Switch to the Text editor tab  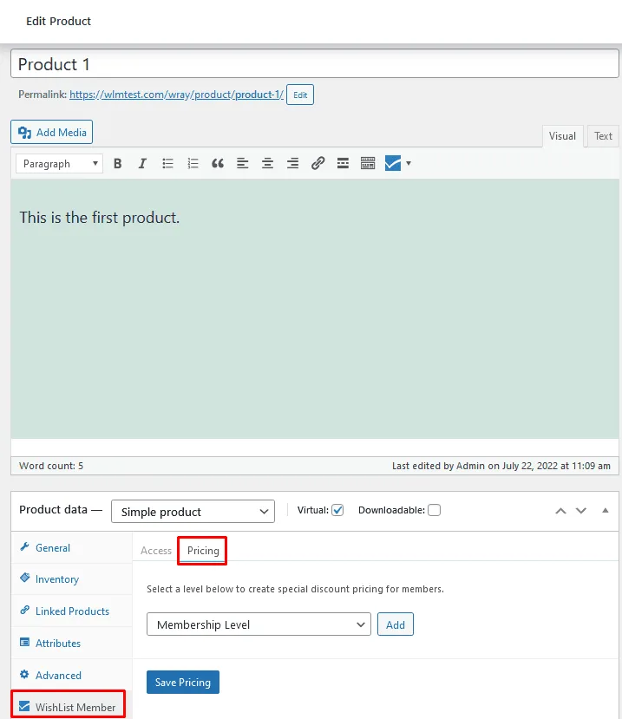pos(603,136)
